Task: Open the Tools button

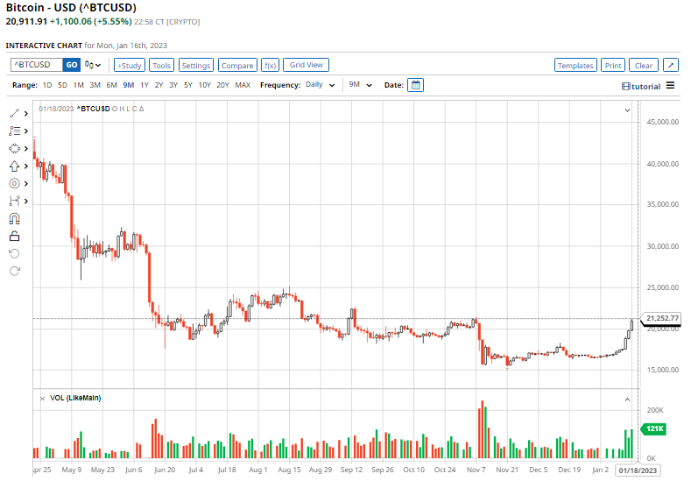Action: coord(161,65)
